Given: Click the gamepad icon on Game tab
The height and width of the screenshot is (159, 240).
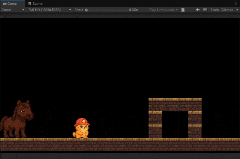Looking at the screenshot, I should 4,4.
